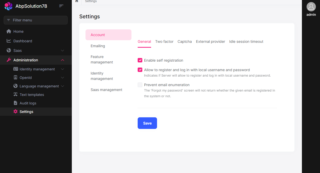Uncheck Enable self registration
320x173 pixels.
140,60
